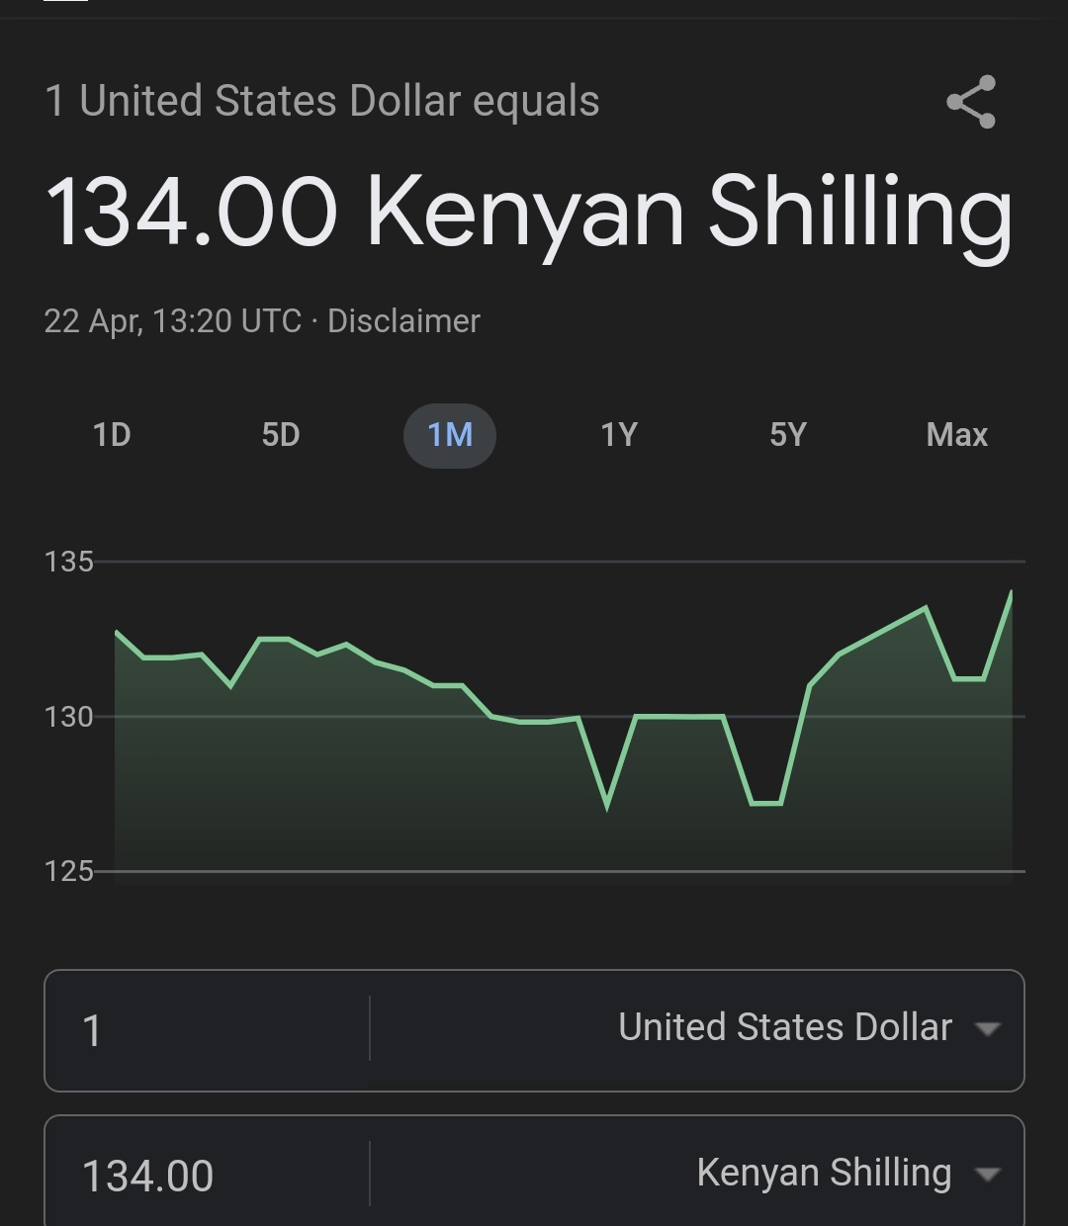Display the Max time range

956,435
